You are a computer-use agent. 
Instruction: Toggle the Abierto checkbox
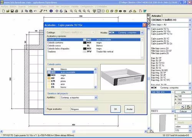(x=176, y=123)
